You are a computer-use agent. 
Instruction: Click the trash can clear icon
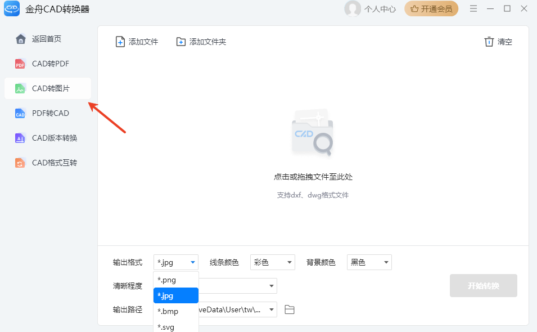coord(489,42)
